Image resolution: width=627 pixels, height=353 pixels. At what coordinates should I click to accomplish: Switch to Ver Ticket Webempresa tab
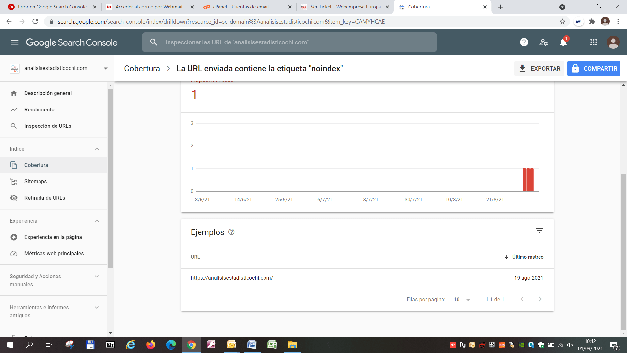pyautogui.click(x=346, y=7)
